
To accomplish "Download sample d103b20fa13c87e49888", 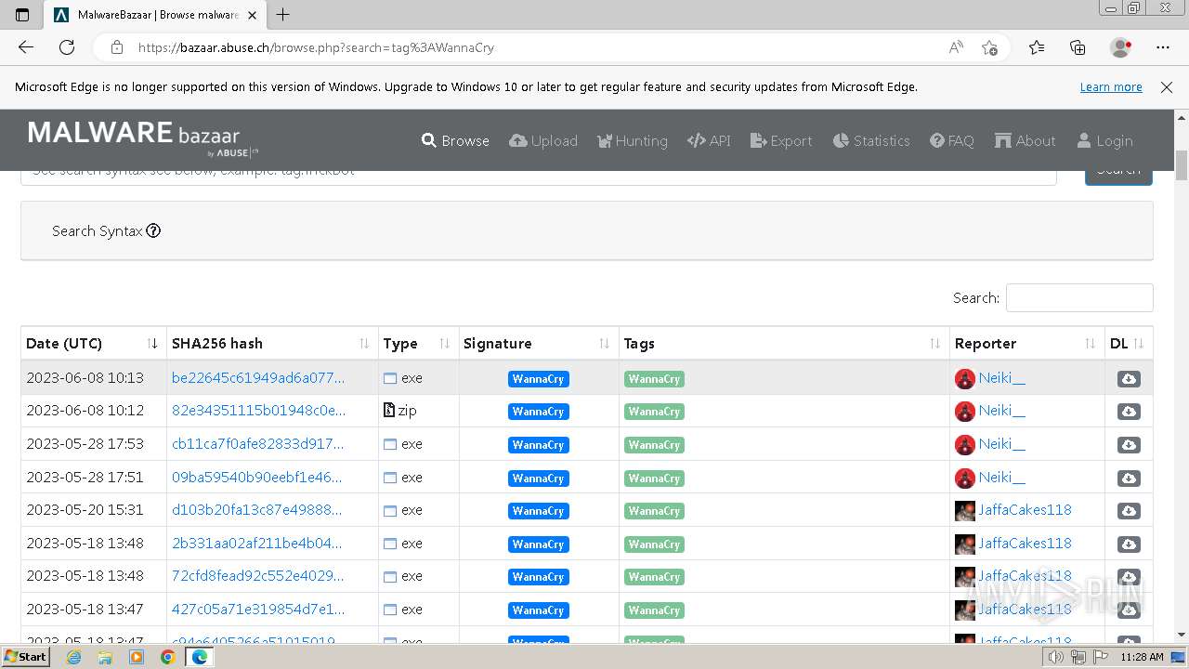I will click(1129, 511).
